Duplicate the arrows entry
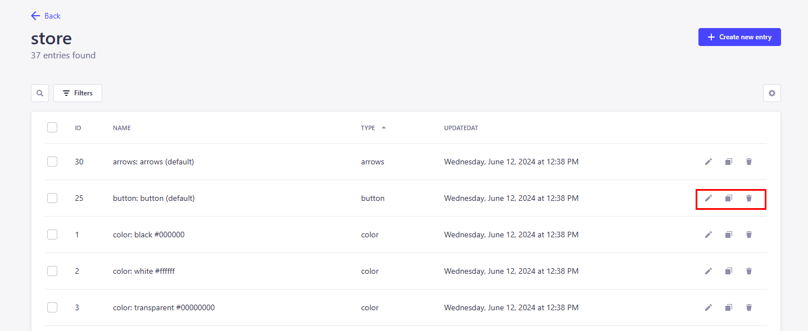 (728, 162)
